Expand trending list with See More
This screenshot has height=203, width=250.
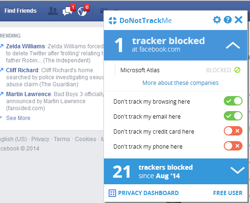pos(18,118)
